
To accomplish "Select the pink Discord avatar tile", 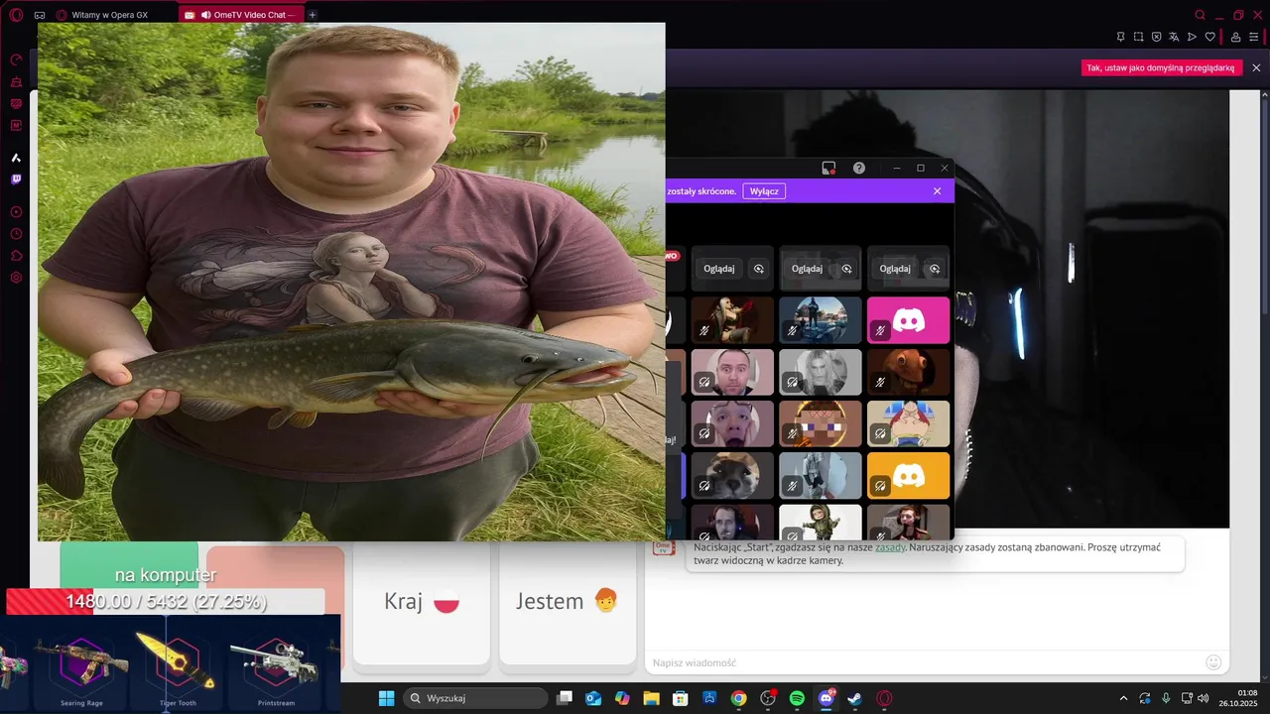I will pos(909,319).
